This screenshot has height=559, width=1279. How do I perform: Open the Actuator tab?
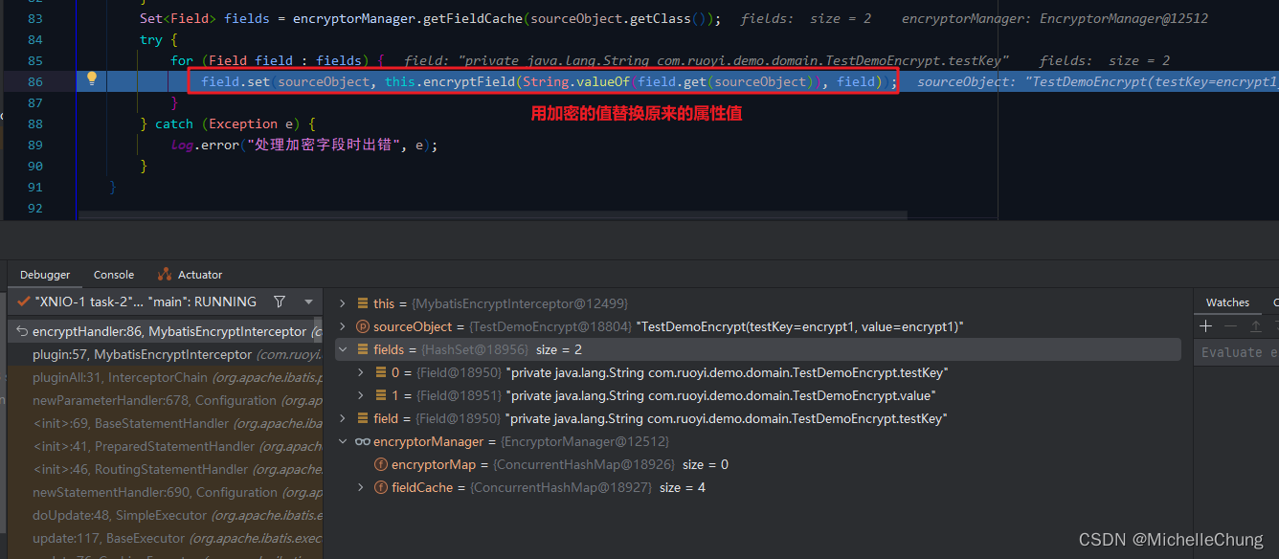[x=190, y=275]
